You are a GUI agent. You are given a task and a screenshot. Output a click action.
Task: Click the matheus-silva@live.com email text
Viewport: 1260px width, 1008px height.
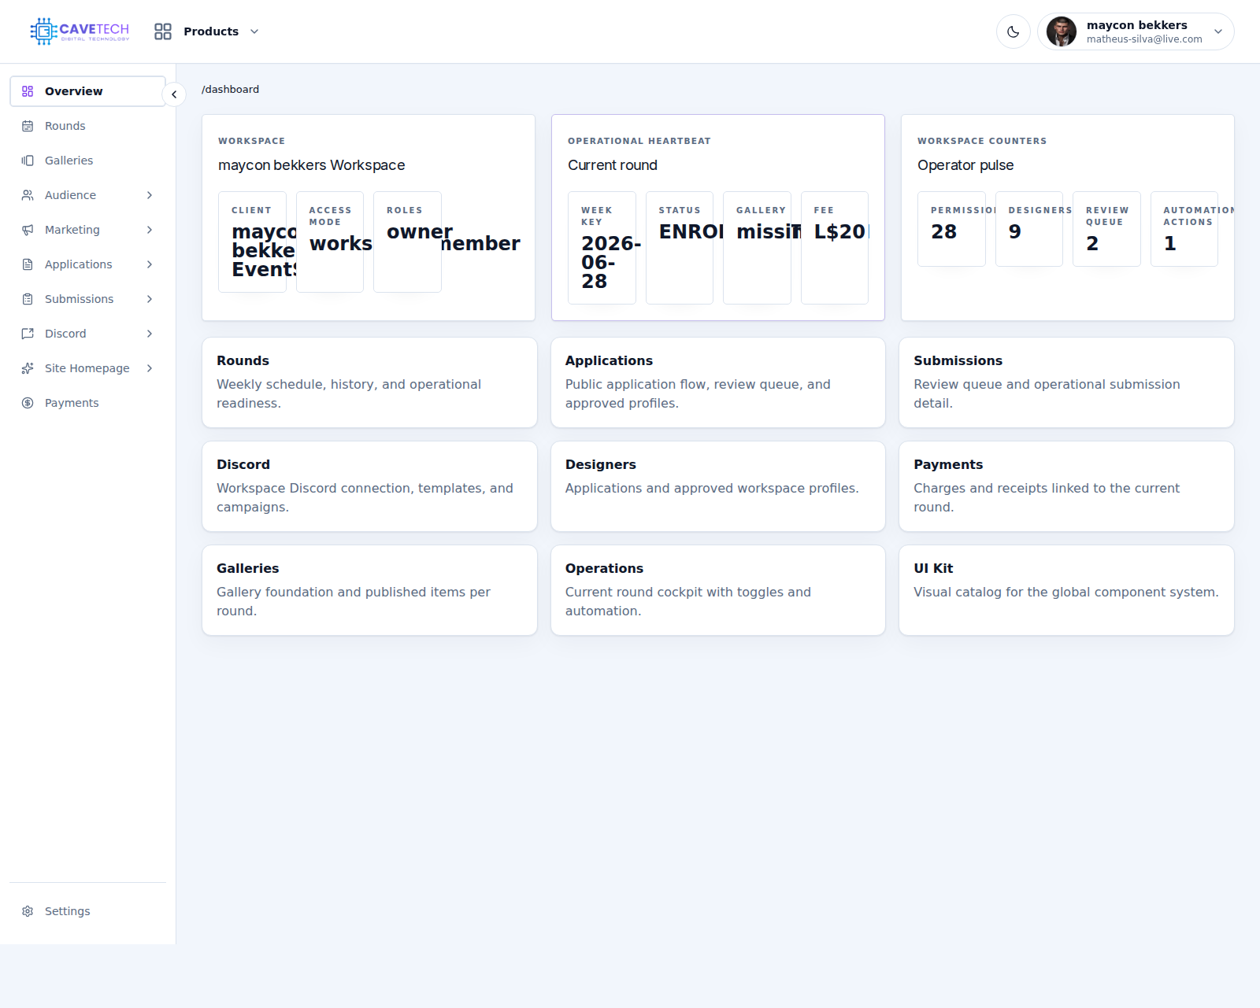point(1144,39)
